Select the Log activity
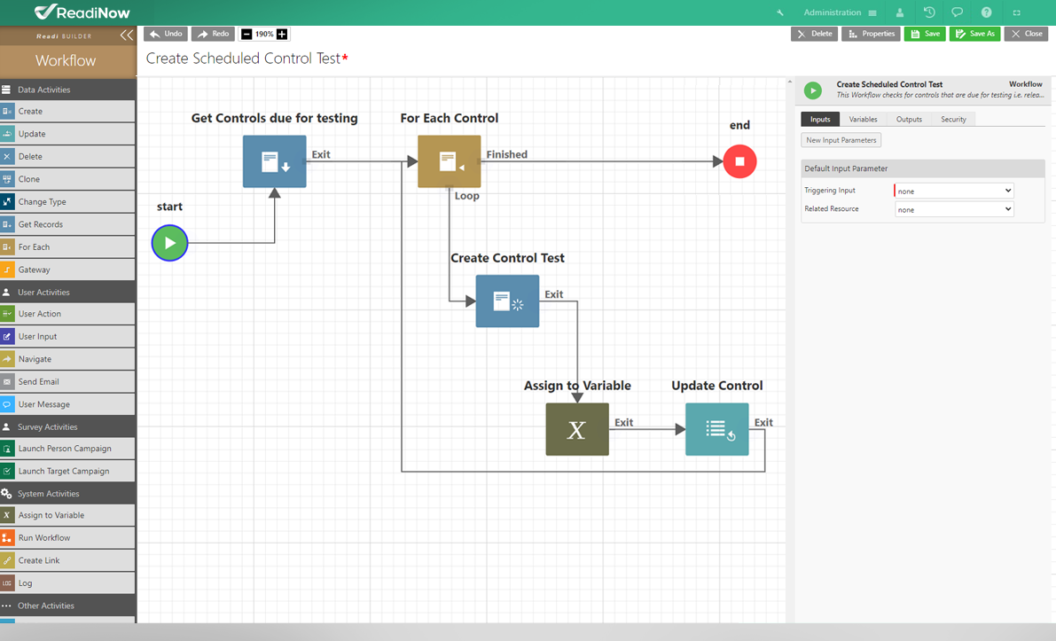 (x=67, y=583)
